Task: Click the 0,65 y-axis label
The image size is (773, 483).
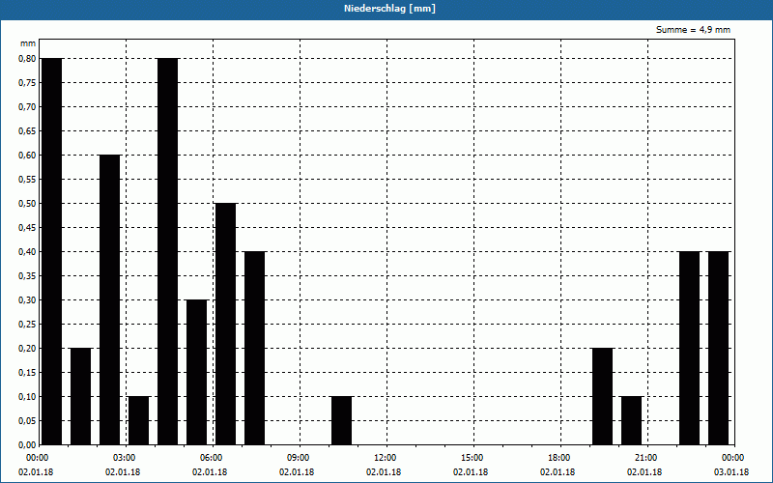Action: 27,131
